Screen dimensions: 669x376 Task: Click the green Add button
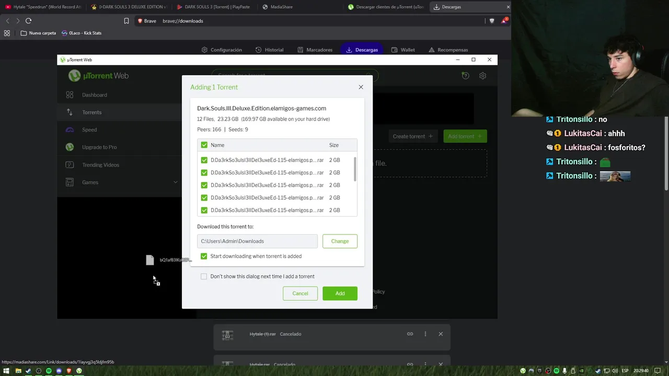(x=340, y=293)
